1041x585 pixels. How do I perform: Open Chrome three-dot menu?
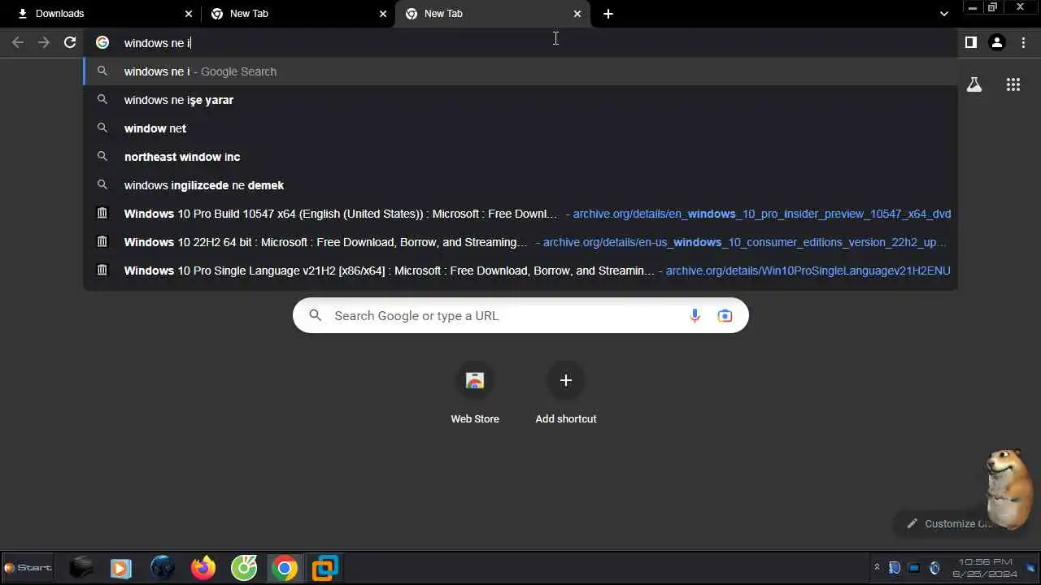(1023, 42)
